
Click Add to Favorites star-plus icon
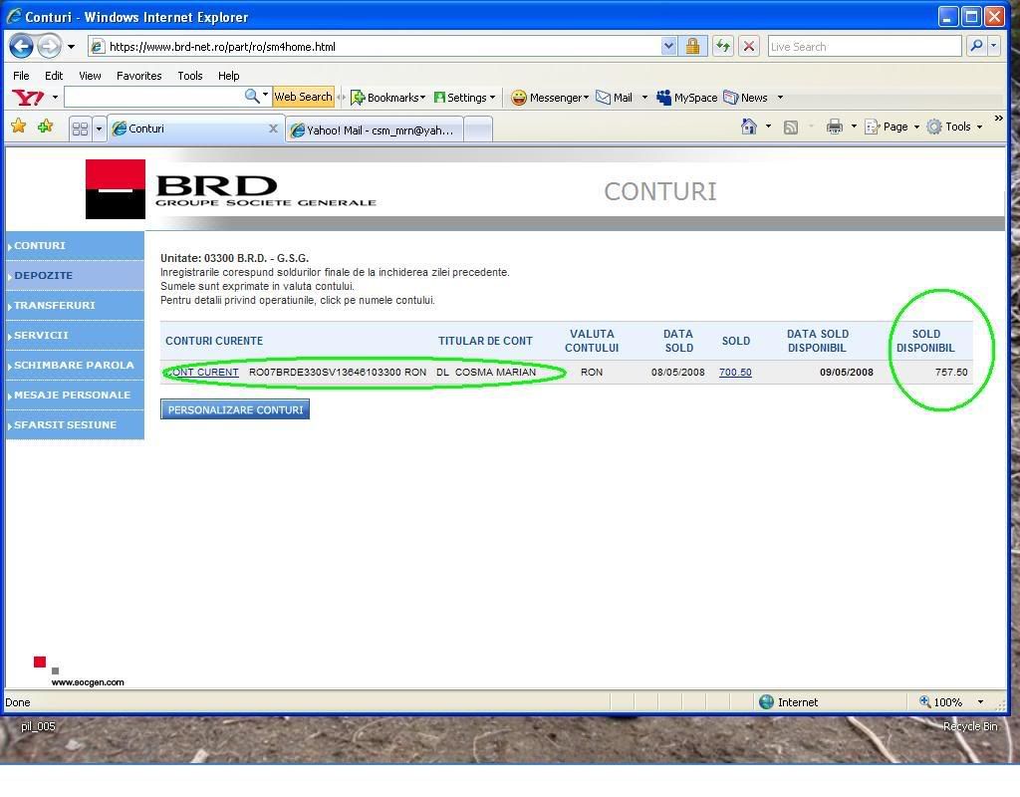[x=46, y=127]
